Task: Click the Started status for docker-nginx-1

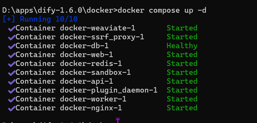Action: pyautogui.click(x=182, y=108)
